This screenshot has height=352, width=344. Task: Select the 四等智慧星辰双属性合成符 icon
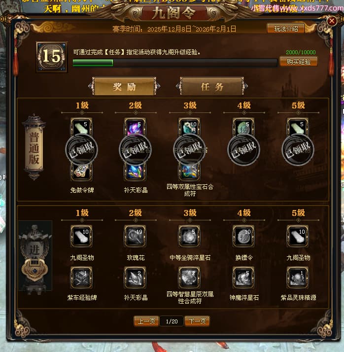189,278
